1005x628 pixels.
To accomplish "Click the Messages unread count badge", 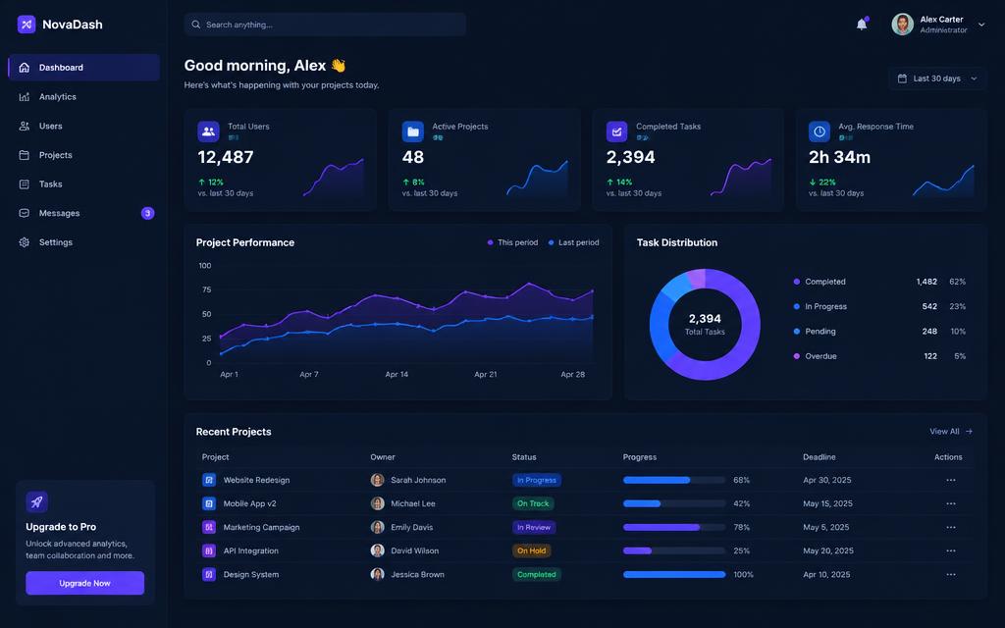I will [x=147, y=213].
